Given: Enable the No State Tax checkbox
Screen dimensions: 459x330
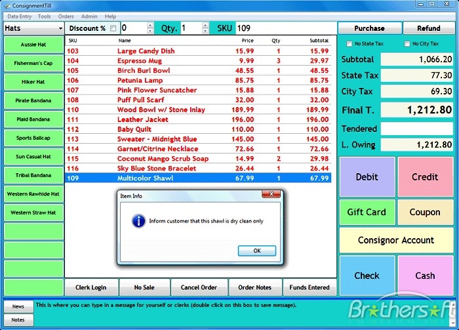Looking at the screenshot, I should [349, 44].
